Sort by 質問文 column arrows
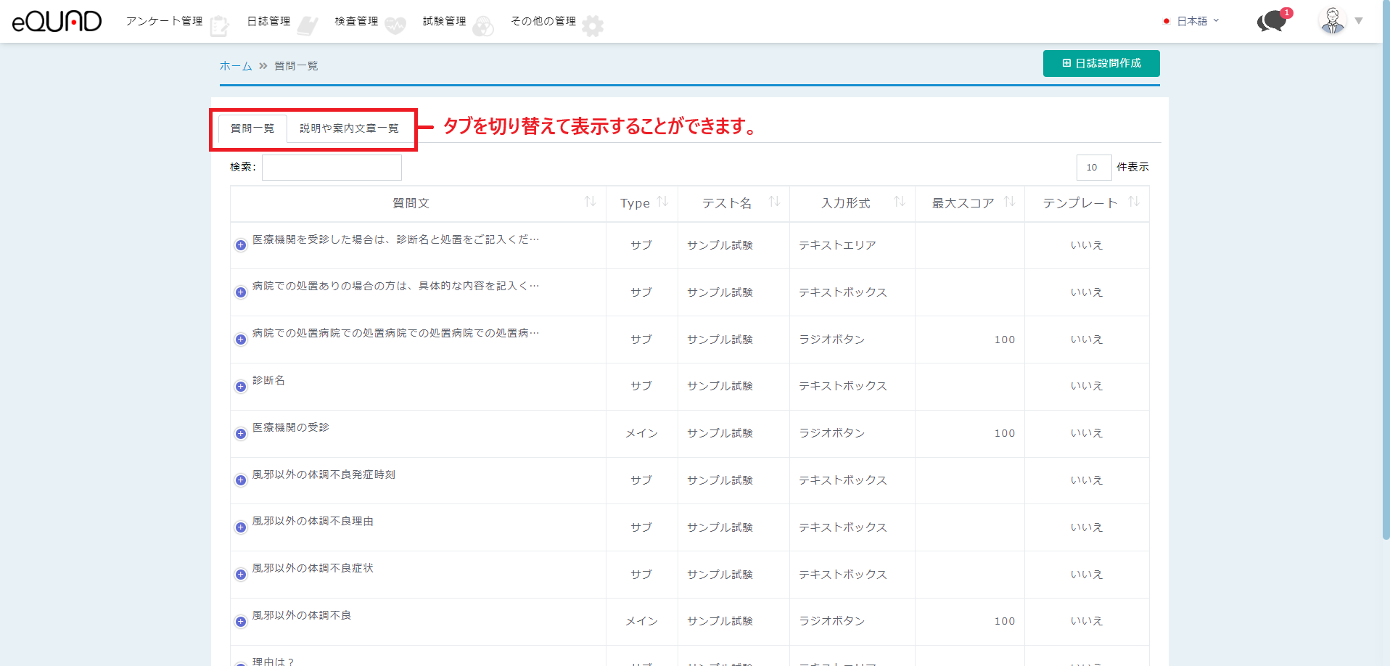Screen dimensions: 1390x666 (x=590, y=202)
